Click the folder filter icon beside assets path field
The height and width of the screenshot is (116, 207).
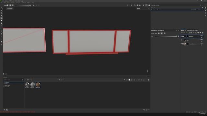(x=22, y=80)
